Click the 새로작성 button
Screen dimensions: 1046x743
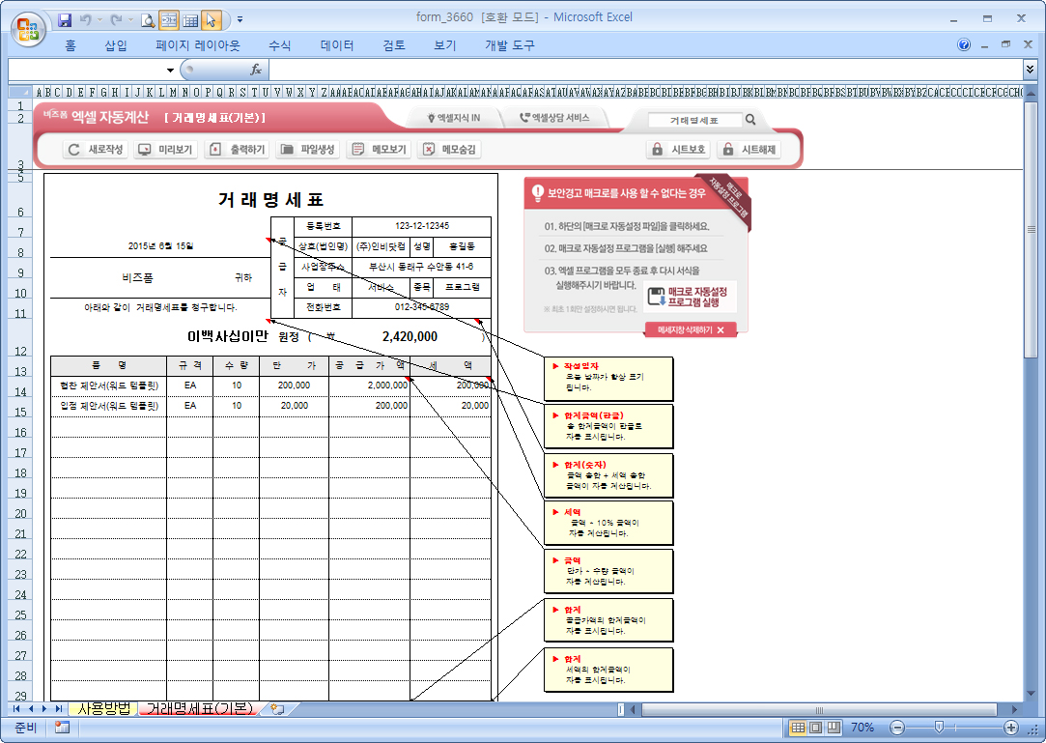97,150
